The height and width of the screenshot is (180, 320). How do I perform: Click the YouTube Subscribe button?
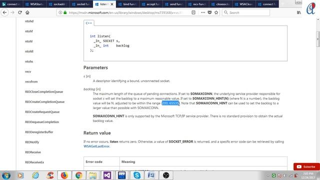point(306,166)
